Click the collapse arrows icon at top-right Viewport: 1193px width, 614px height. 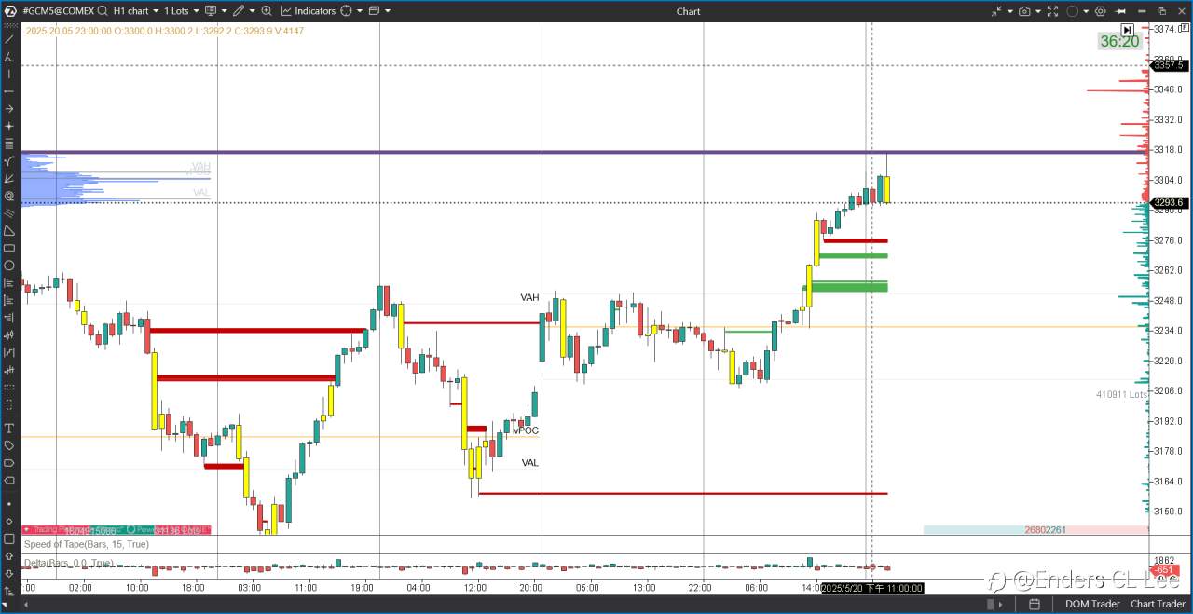[997, 11]
